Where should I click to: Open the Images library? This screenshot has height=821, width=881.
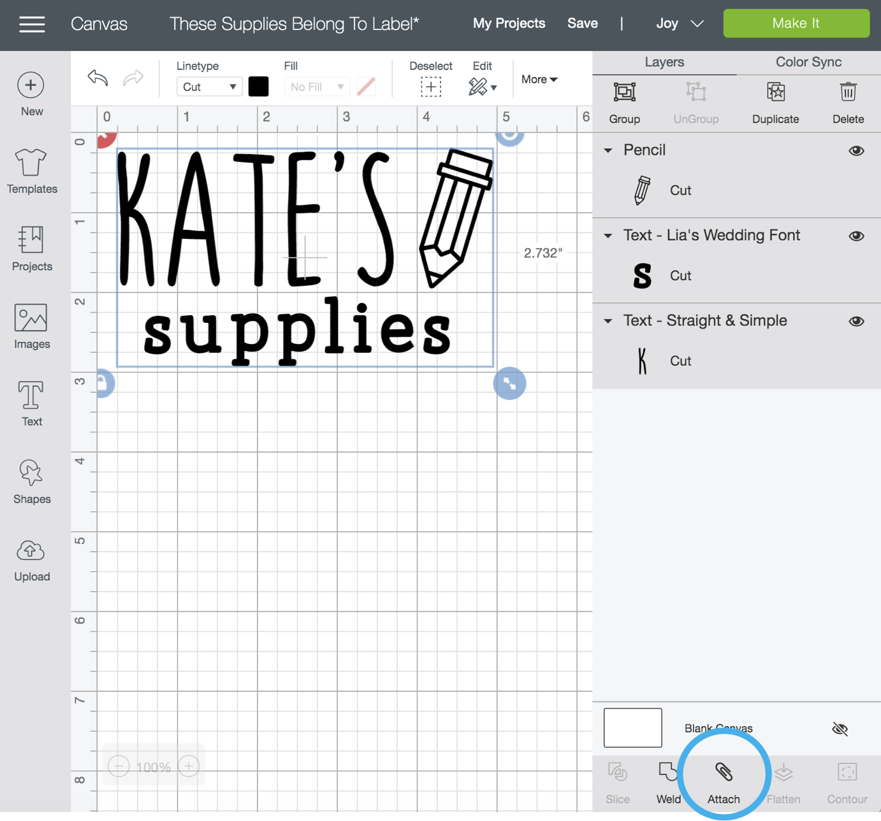point(32,326)
